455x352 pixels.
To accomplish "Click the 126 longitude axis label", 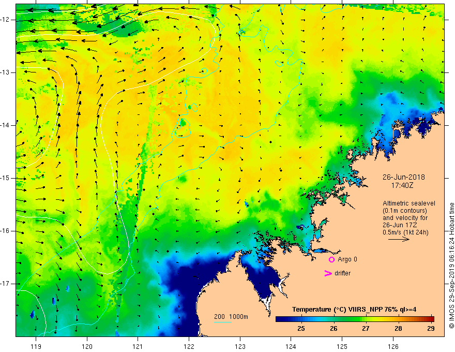I will [x=393, y=346].
